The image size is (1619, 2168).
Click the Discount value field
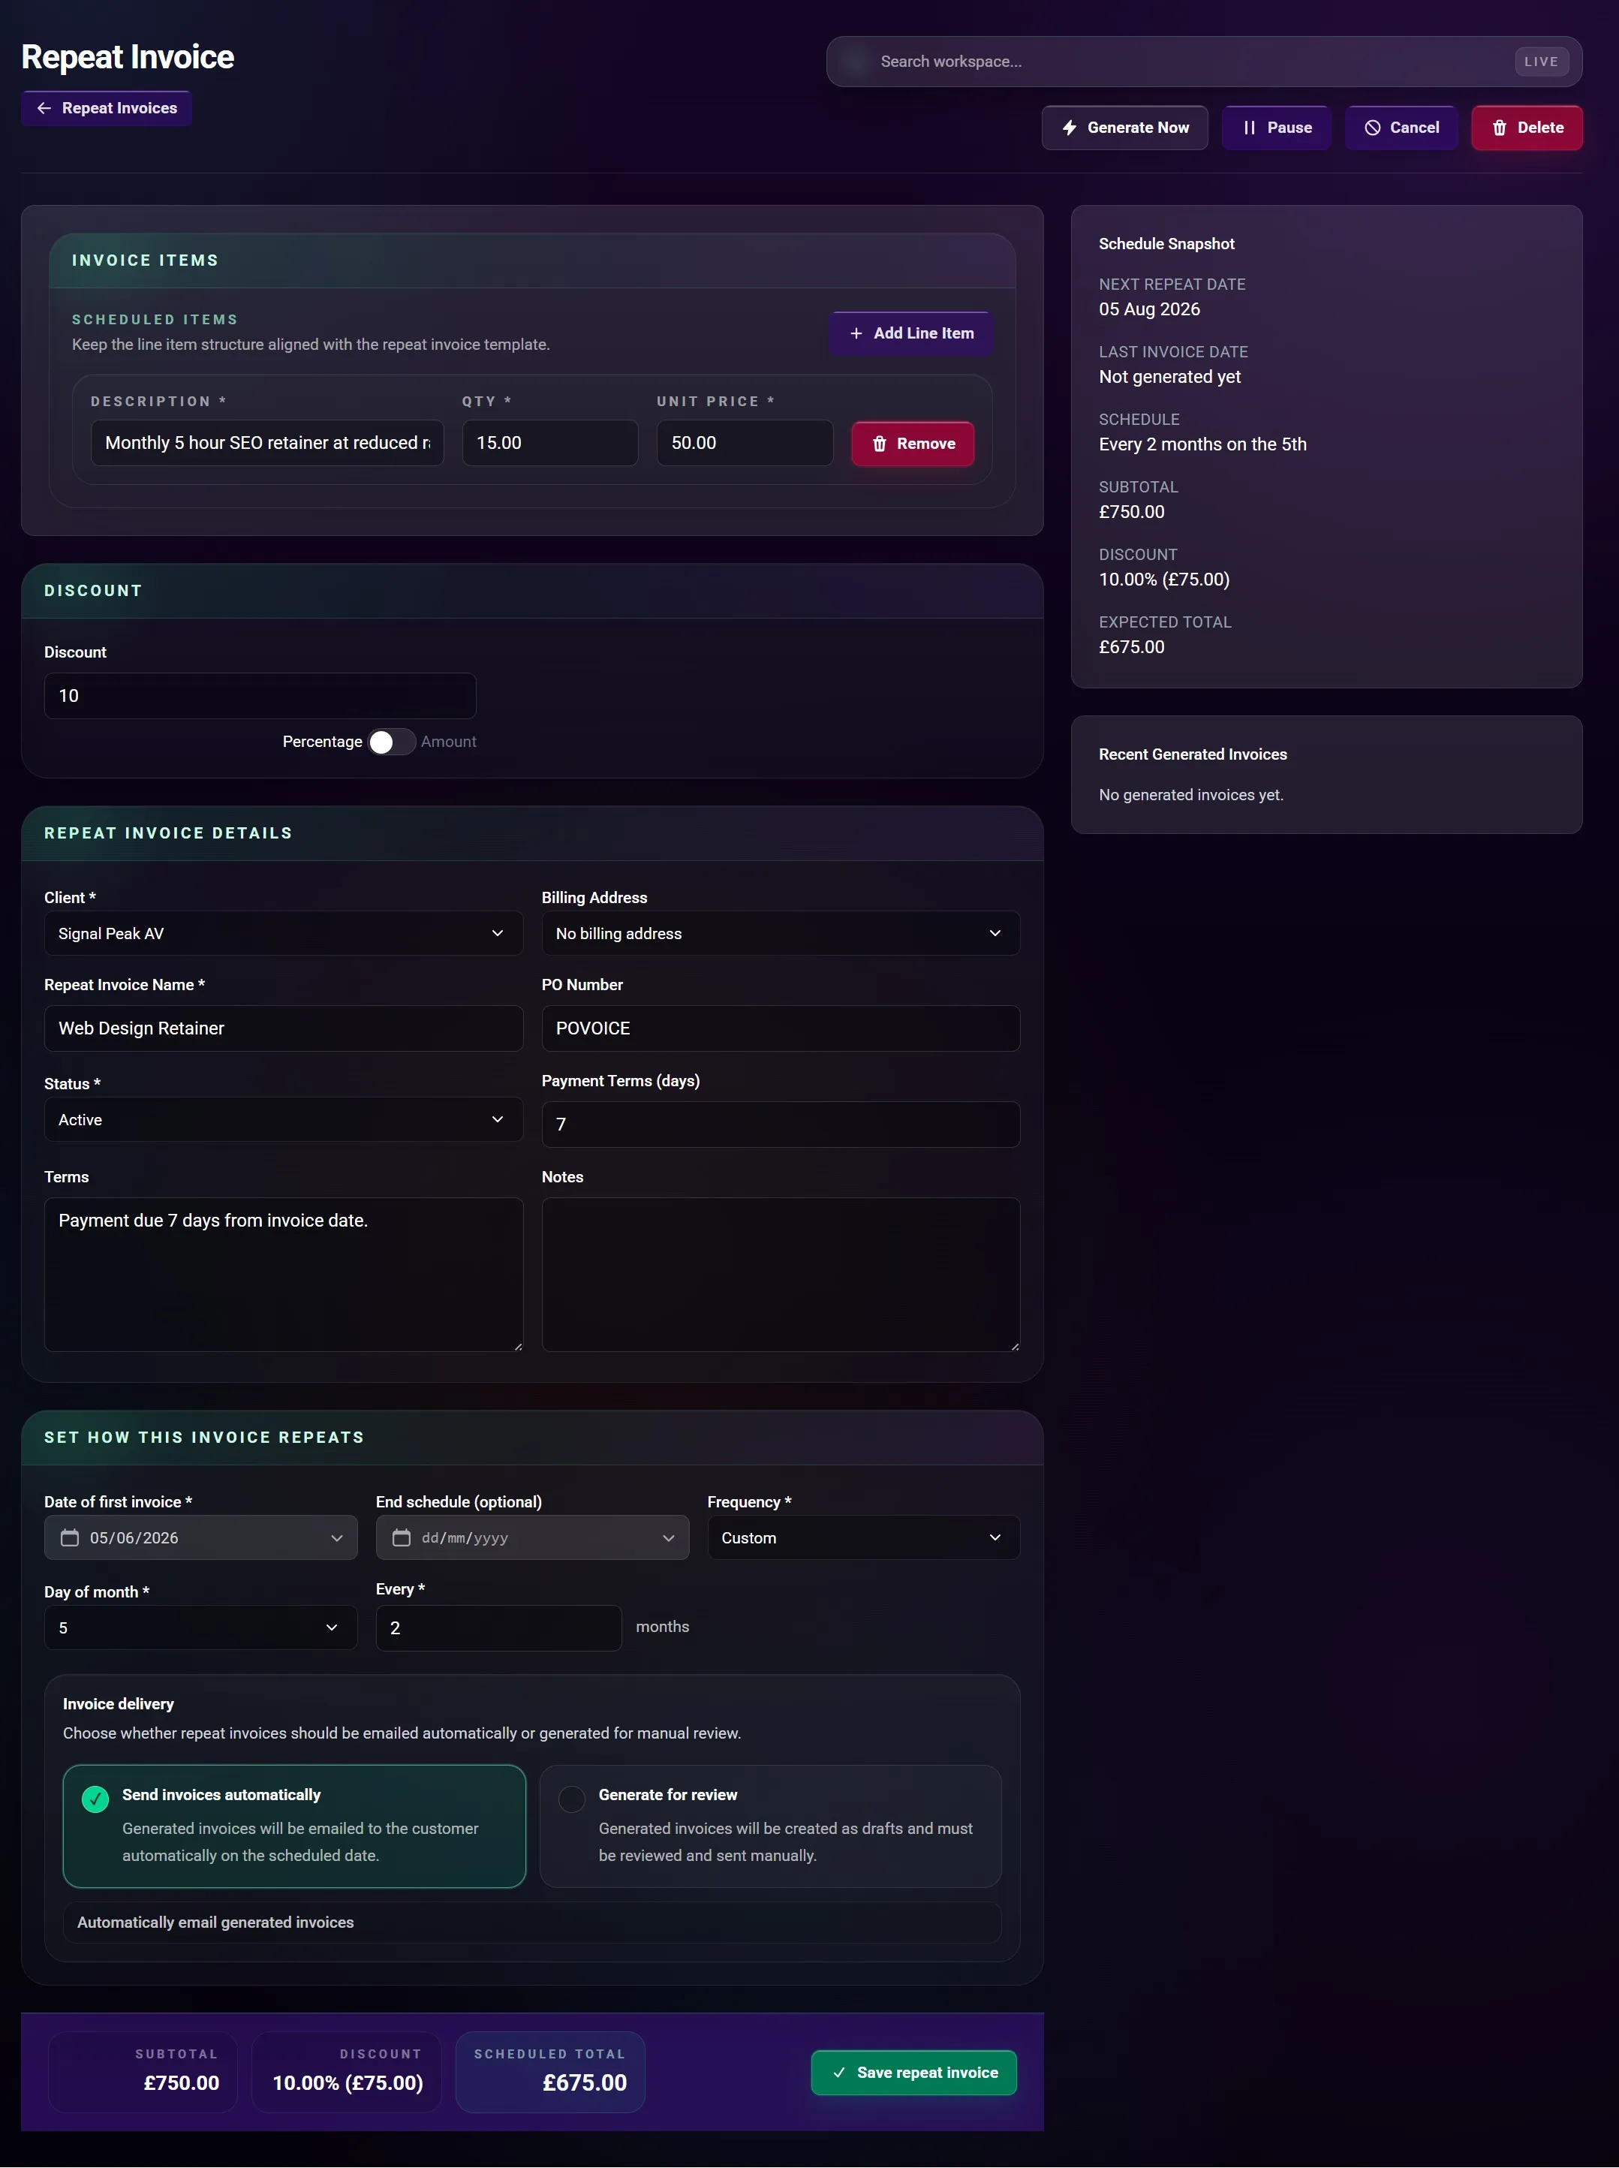260,695
